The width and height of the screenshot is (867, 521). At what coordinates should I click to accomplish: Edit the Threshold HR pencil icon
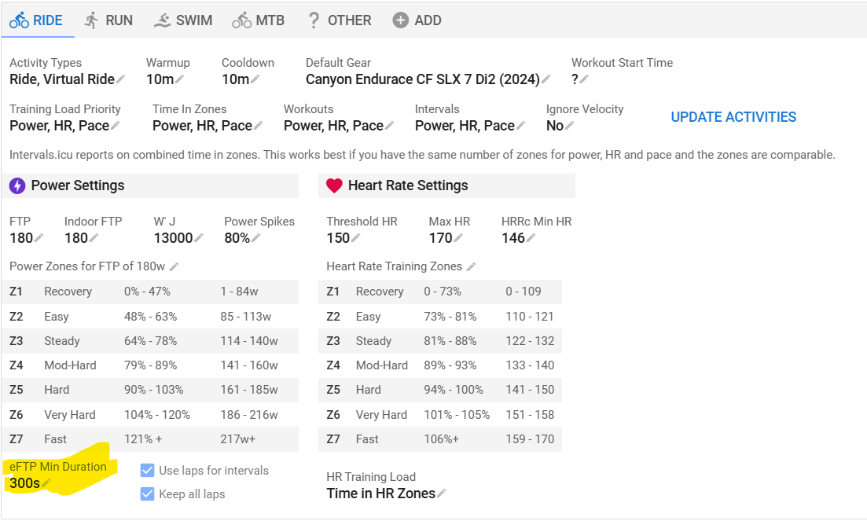pyautogui.click(x=355, y=238)
